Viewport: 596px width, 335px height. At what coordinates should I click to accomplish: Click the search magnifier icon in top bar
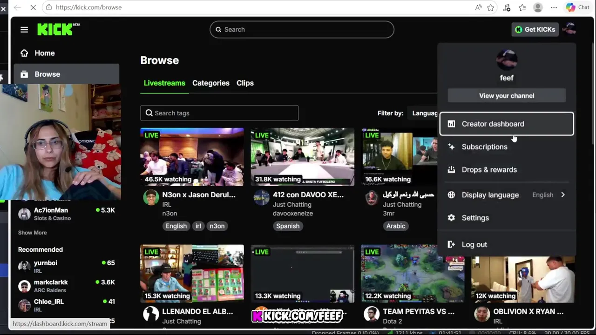click(218, 29)
